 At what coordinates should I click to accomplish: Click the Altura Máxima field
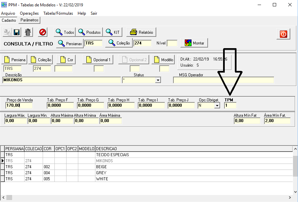pos(62,121)
